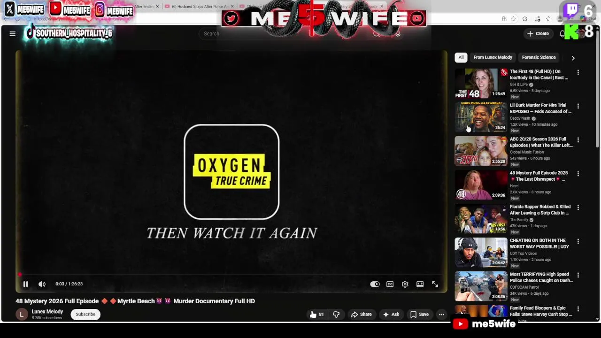
Task: Open more actions menu below the video
Action: [441, 315]
